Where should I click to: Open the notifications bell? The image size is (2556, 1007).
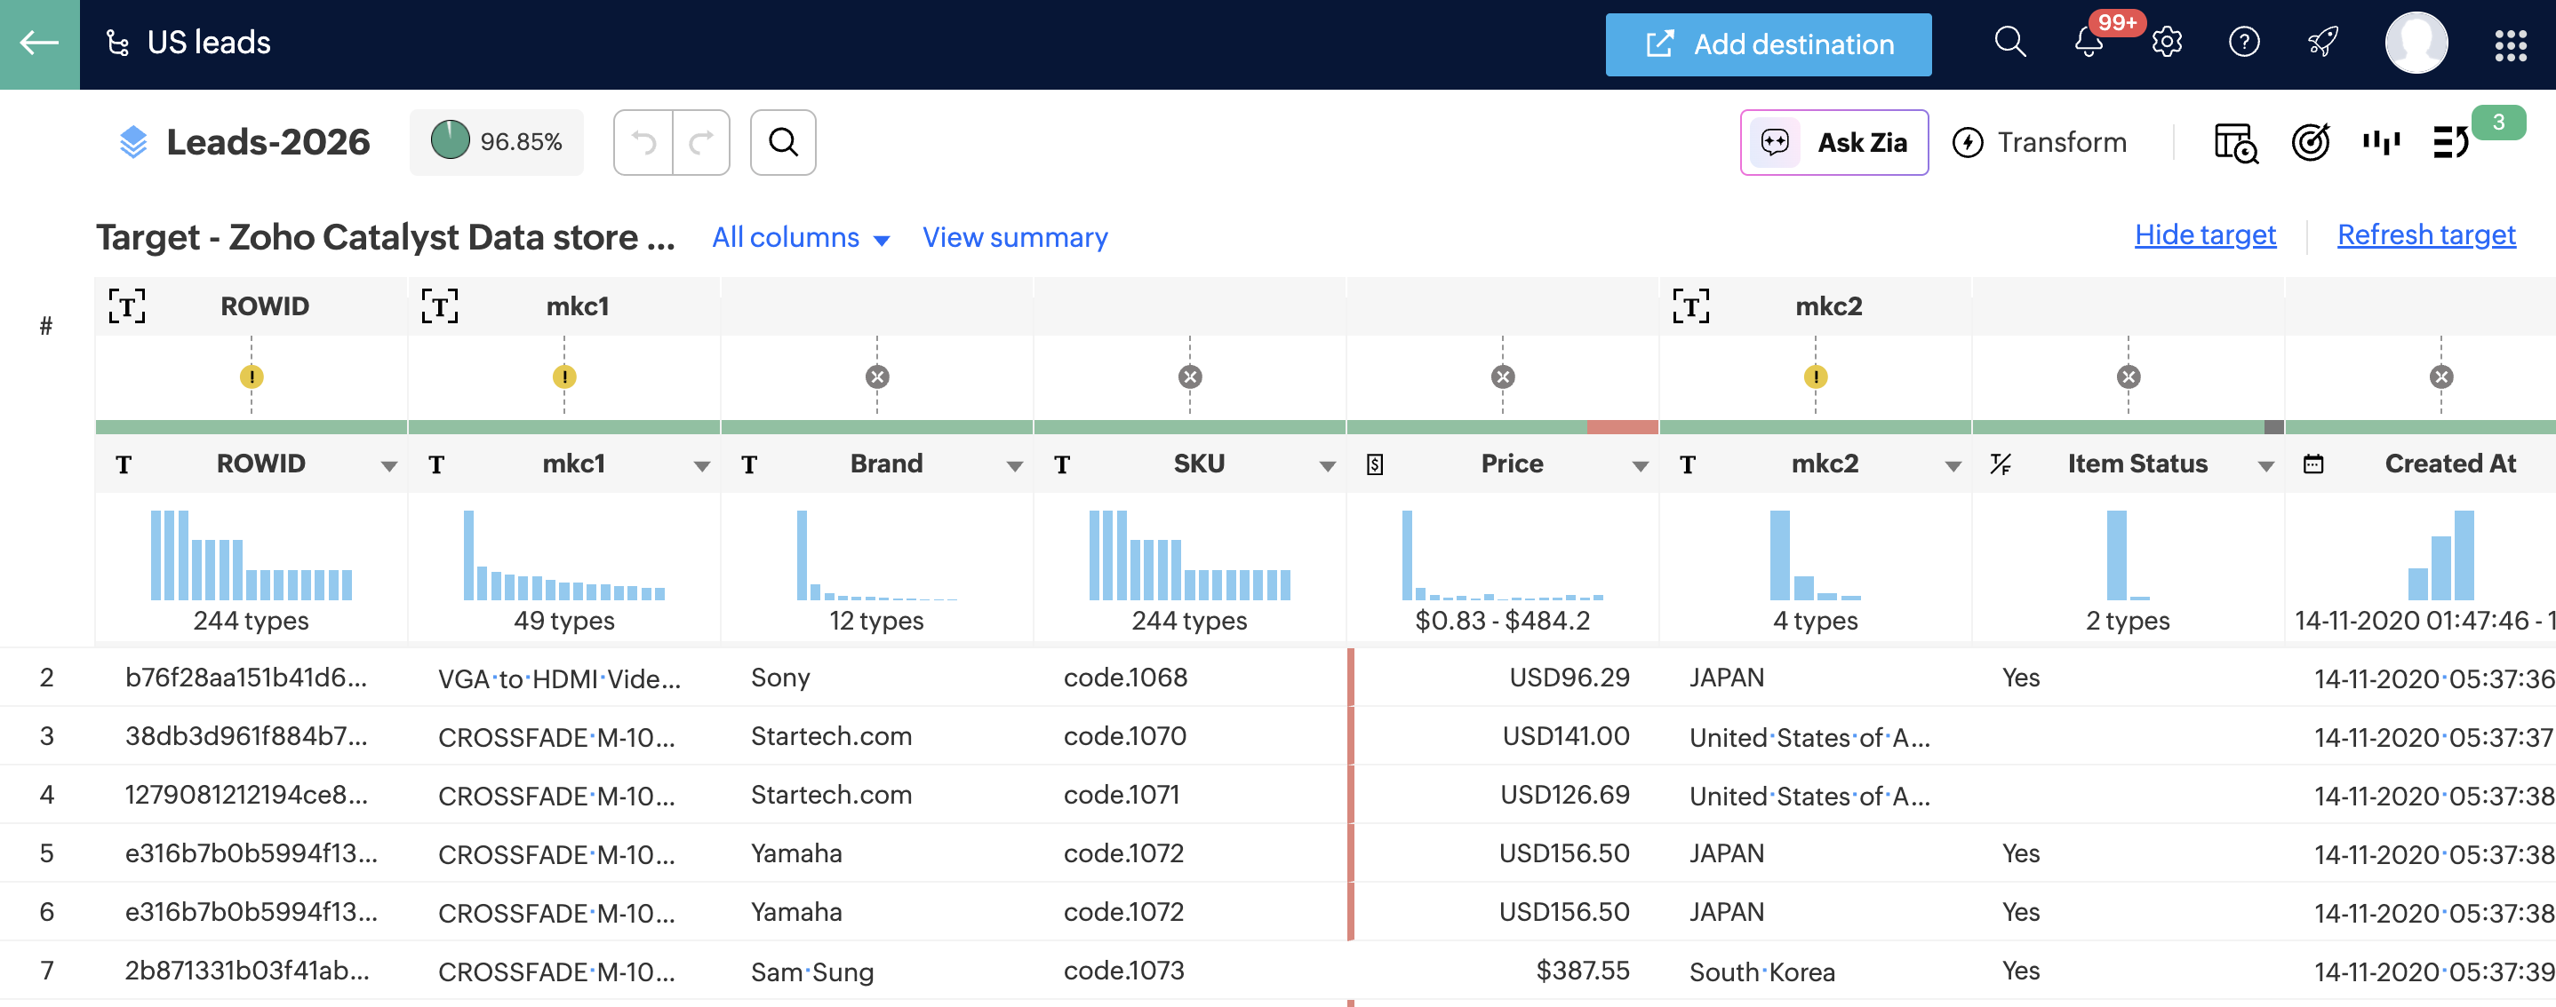click(2088, 44)
